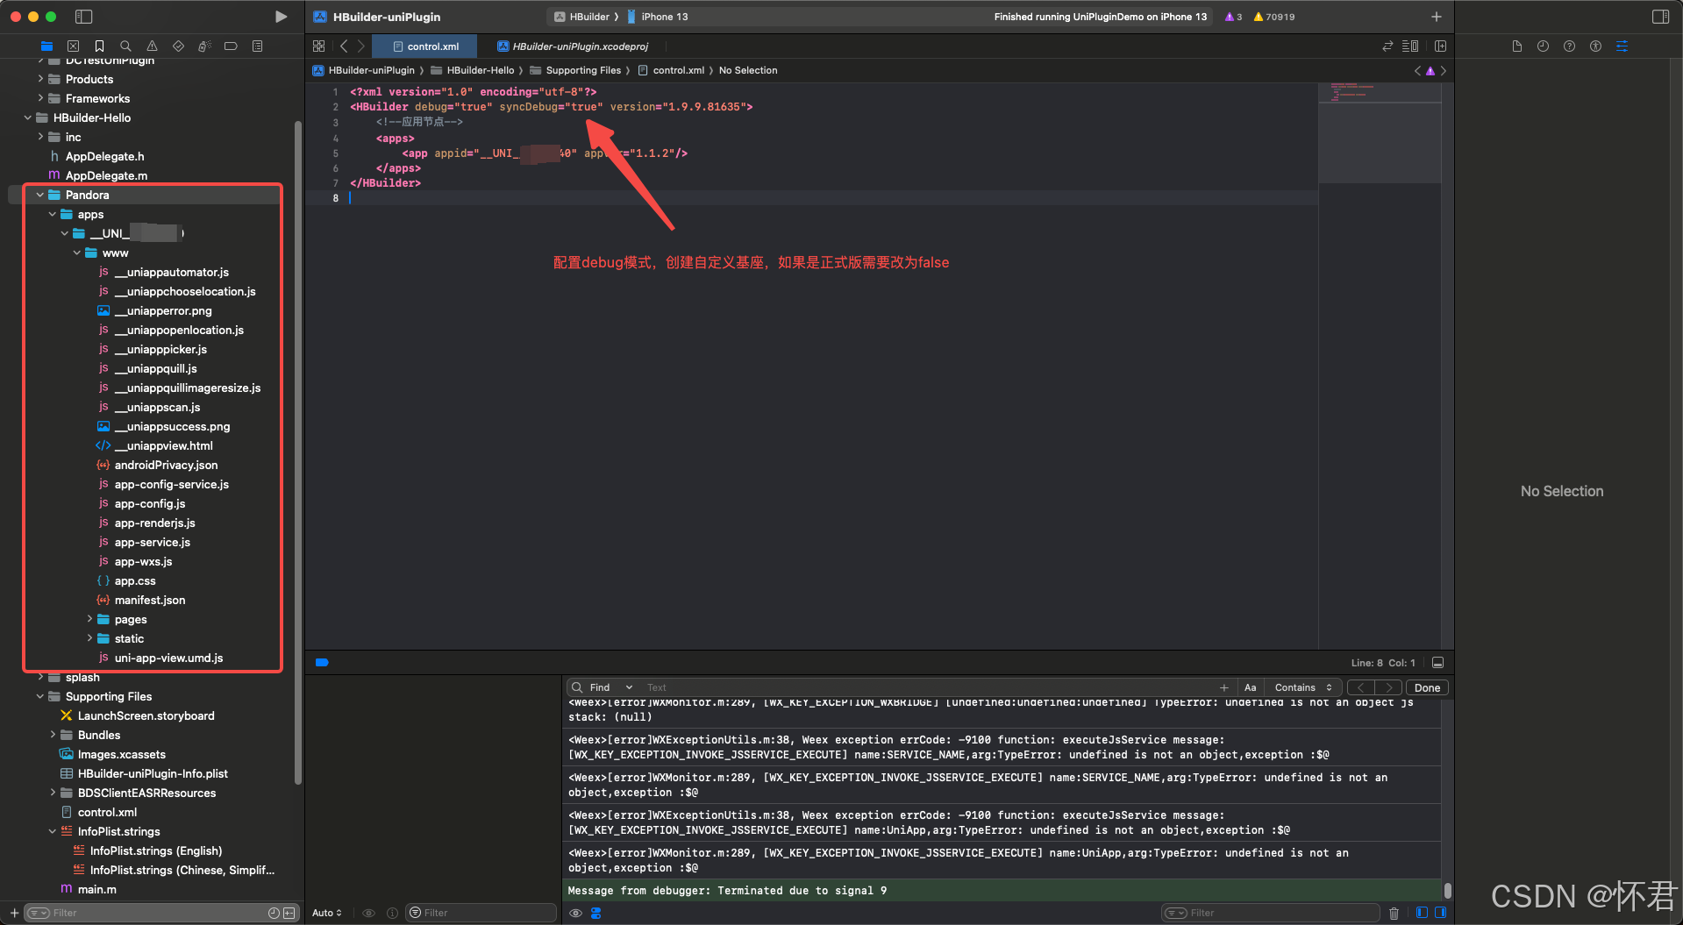The width and height of the screenshot is (1683, 925).
Task: Toggle the inspector panel at top right
Action: [1660, 17]
